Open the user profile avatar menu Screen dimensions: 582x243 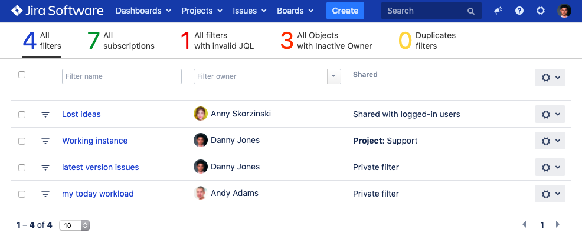(x=564, y=11)
